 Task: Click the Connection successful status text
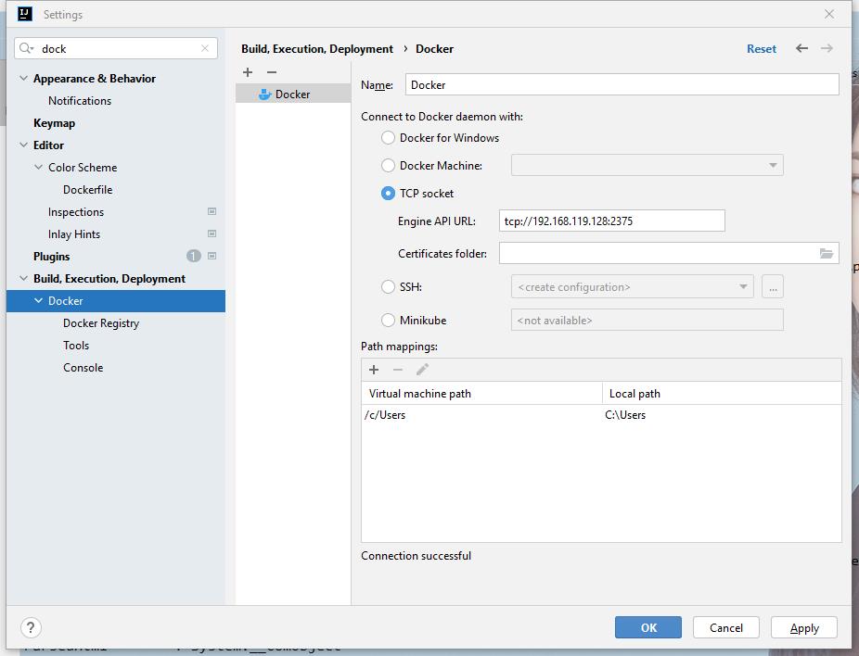416,556
